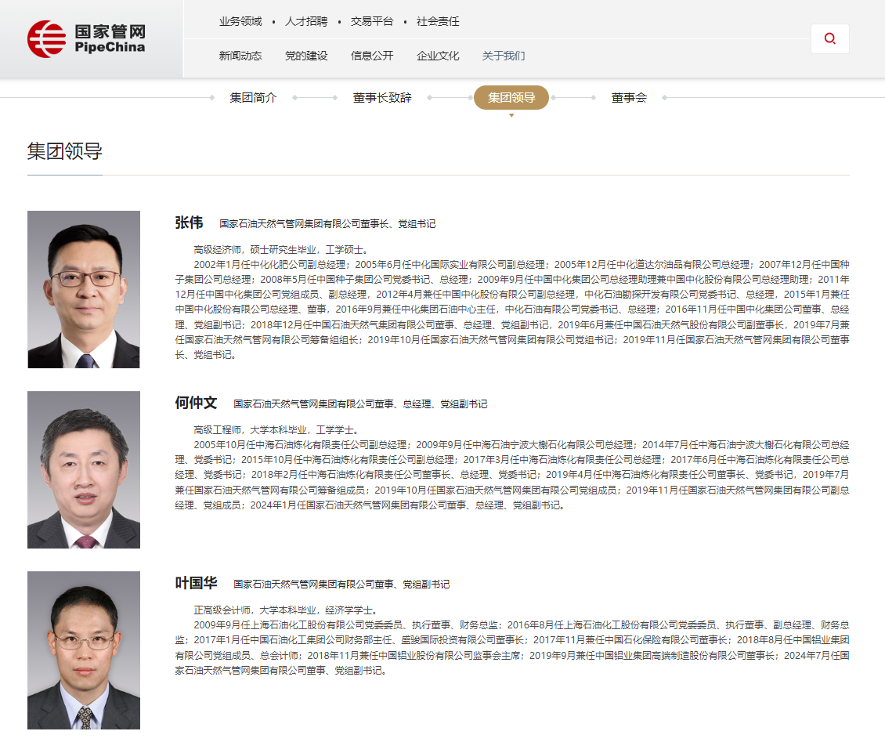885x742 pixels.
Task: Go to 社会责任 section
Action: 437,22
